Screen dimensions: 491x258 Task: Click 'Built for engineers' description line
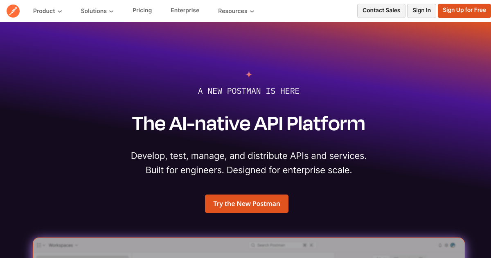(x=249, y=170)
